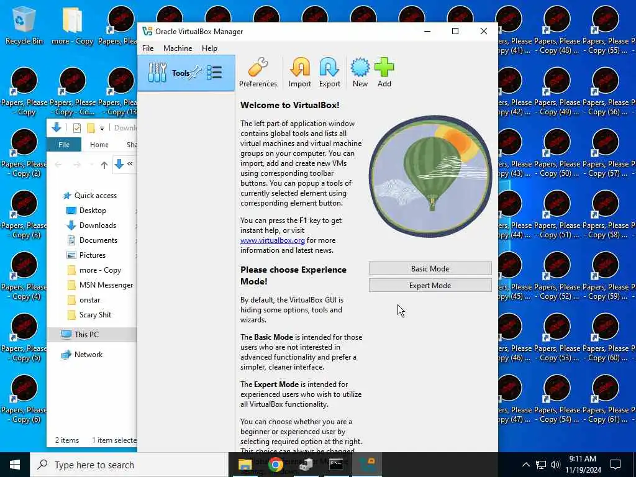Screen dimensions: 636x477
Task: Open the Command Prompt taskbar icon
Action: 336,465
